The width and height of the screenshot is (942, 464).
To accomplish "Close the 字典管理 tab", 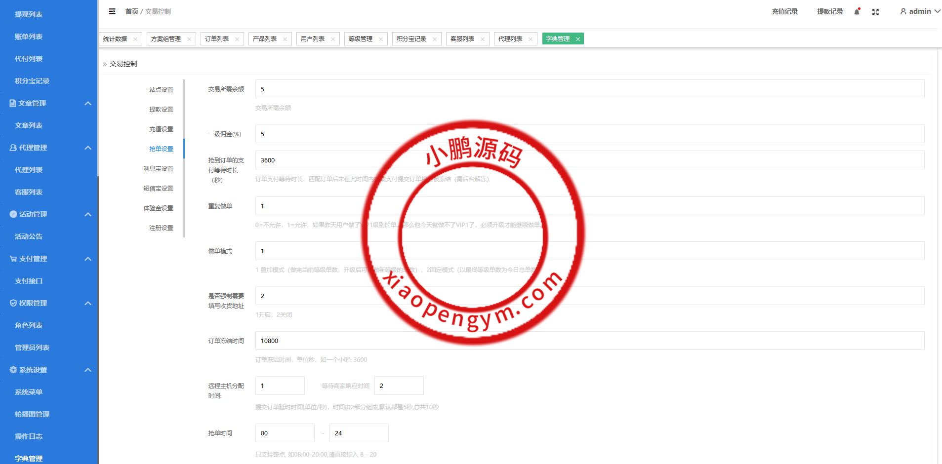I will tap(577, 39).
